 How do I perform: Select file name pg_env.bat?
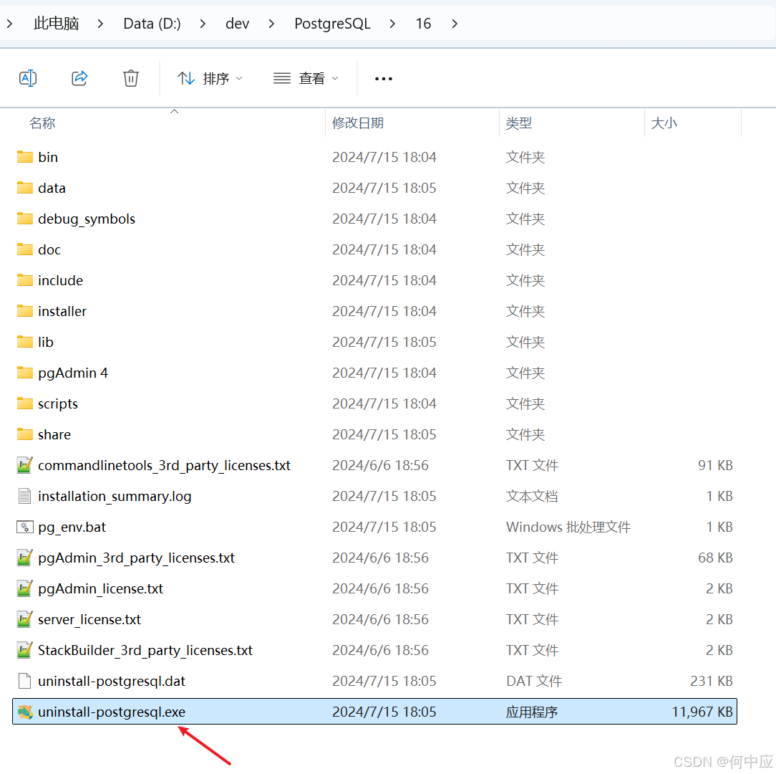pyautogui.click(x=72, y=527)
